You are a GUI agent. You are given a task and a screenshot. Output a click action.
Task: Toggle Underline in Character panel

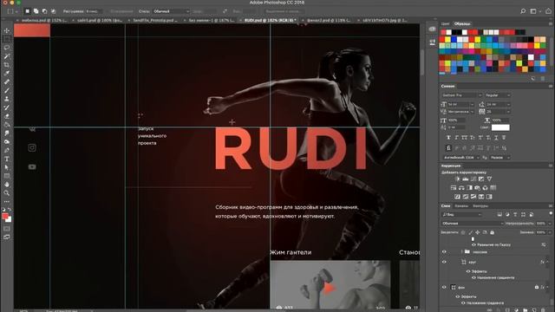tap(496, 138)
